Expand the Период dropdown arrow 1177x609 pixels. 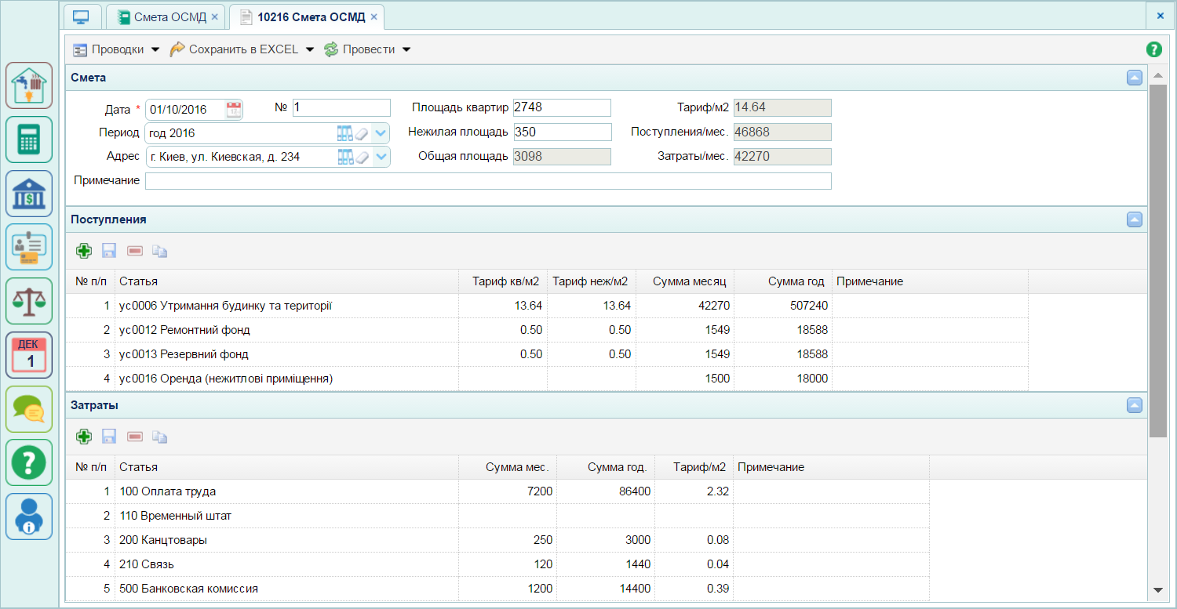(381, 133)
